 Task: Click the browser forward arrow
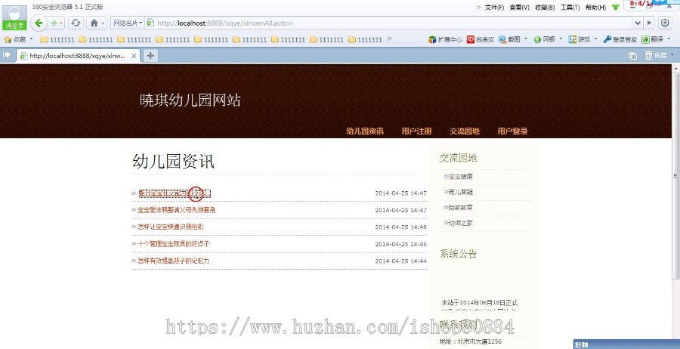pos(54,23)
